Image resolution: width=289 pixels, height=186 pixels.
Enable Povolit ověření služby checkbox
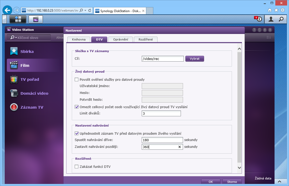click(x=77, y=79)
